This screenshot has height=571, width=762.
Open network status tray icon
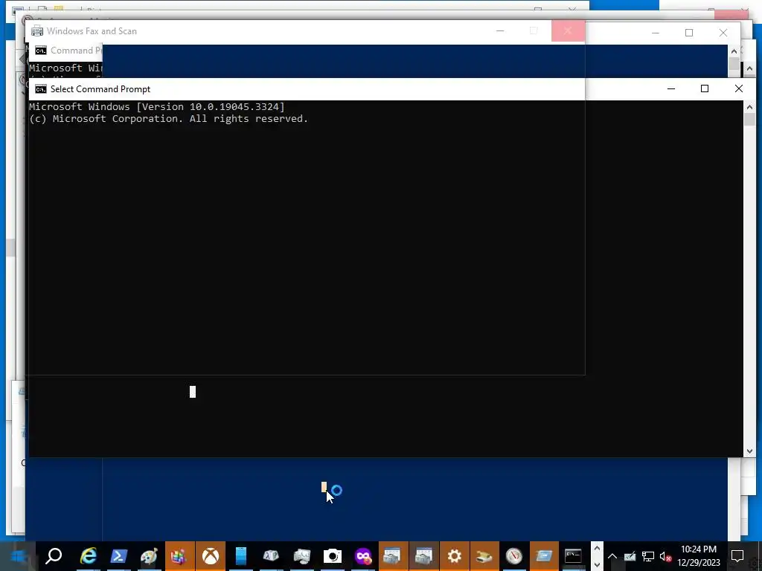[x=648, y=556]
